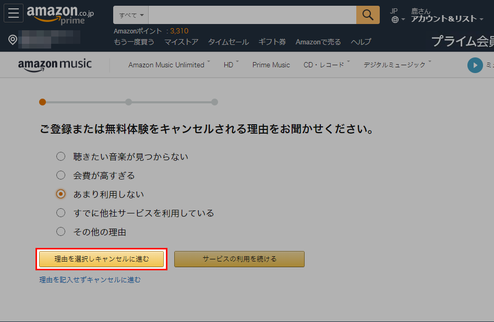
Task: Select radio option 聴きたい音楽が見つからない
Action: (61, 157)
